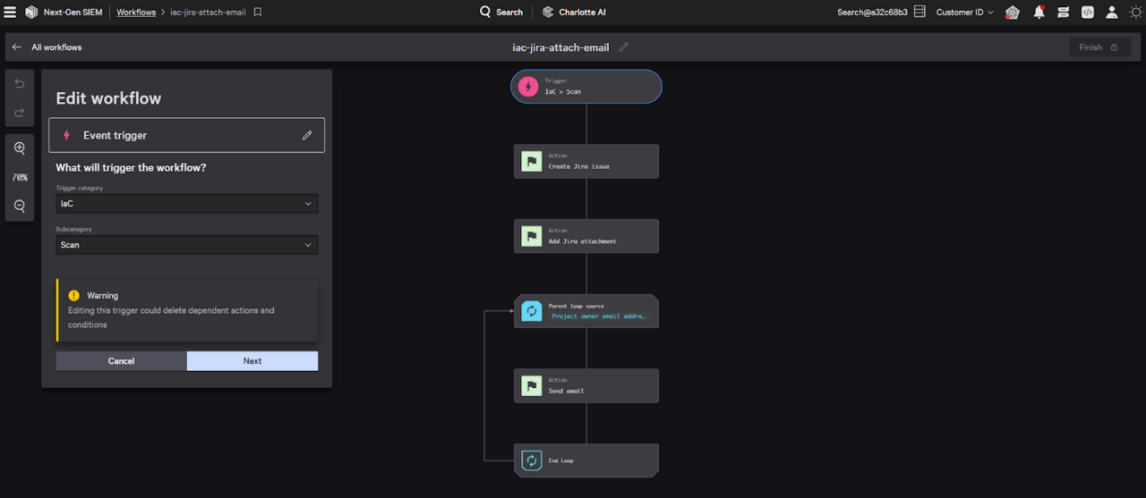Viewport: 1146px width, 498px height.
Task: Click the End loop cycle icon
Action: [x=532, y=460]
